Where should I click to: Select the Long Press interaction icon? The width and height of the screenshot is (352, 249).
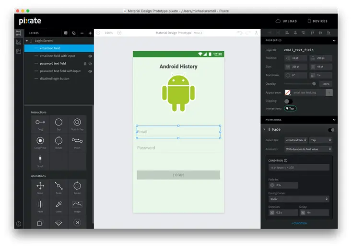pos(40,140)
